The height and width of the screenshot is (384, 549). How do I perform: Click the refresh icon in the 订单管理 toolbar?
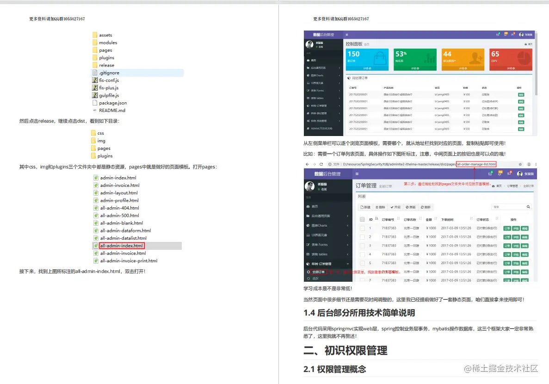tap(425, 207)
